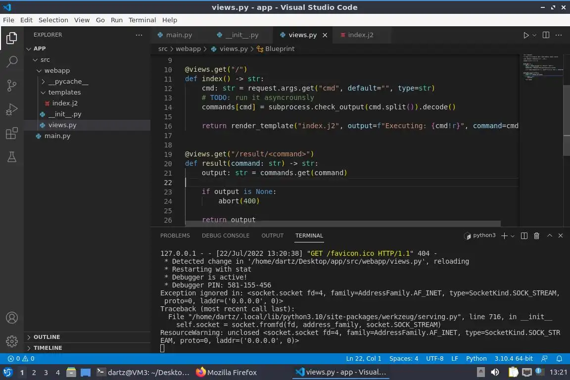The width and height of the screenshot is (570, 380).
Task: Expand the __pycache__ folder
Action: pos(87,82)
